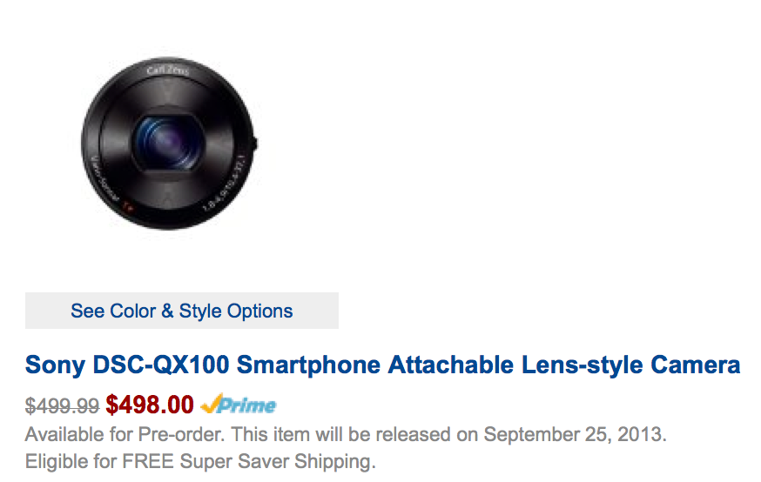Click the word Sony in product title
Image resolution: width=761 pixels, height=482 pixels.
(56, 366)
